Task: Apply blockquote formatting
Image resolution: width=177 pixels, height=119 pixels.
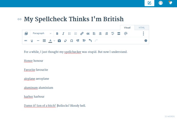Action: [x=88, y=34]
